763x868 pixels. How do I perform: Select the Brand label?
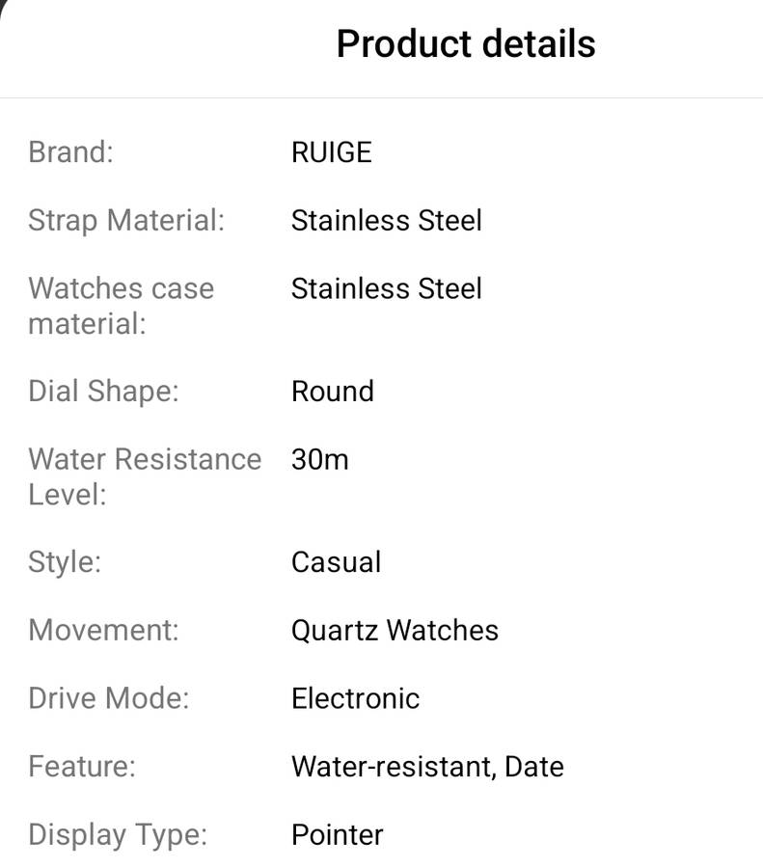click(70, 152)
